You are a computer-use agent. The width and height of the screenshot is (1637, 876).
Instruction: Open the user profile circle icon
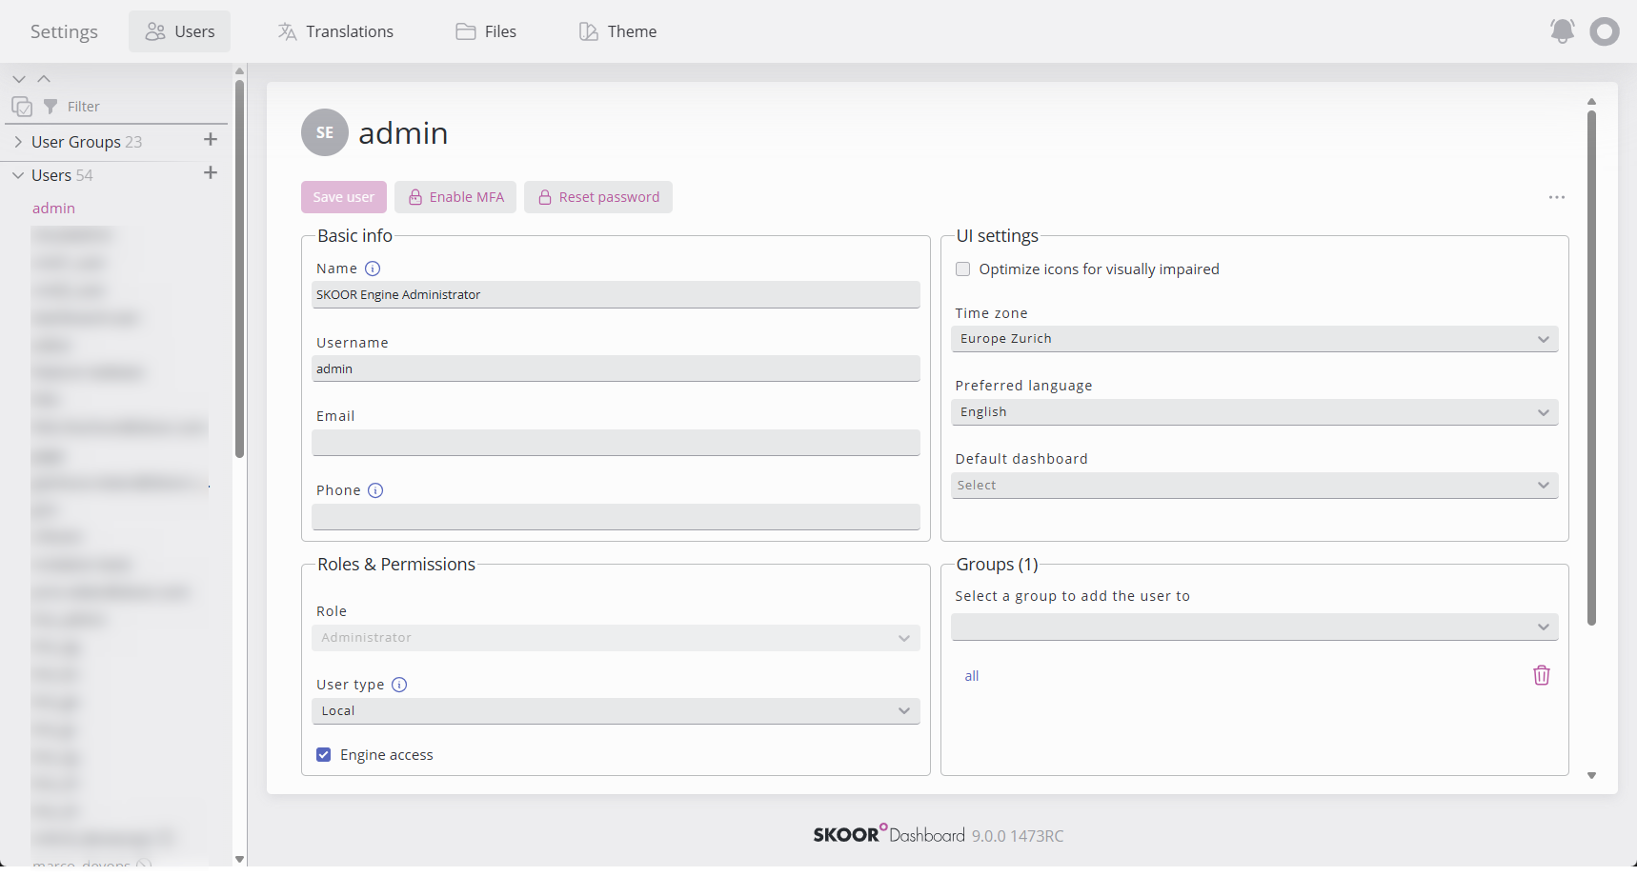pyautogui.click(x=1605, y=31)
